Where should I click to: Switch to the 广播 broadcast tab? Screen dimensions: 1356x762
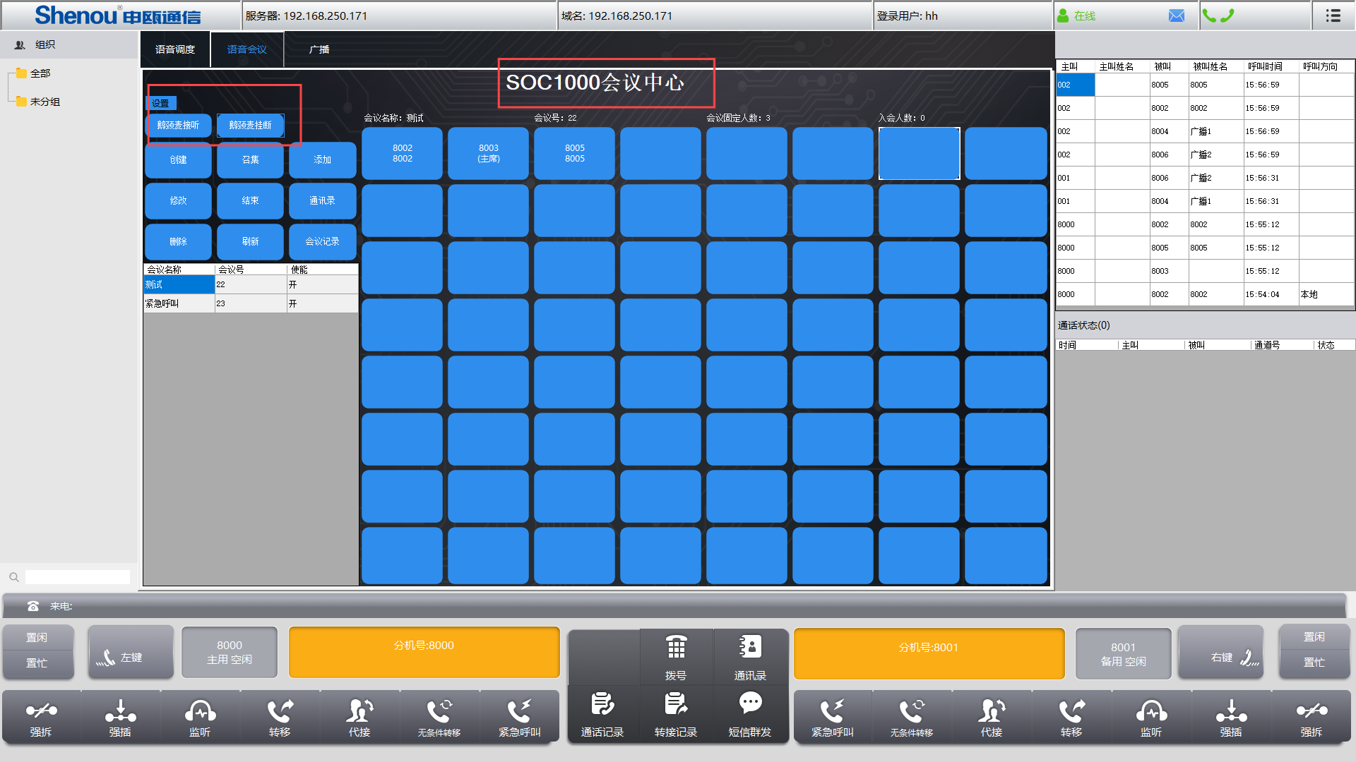point(319,49)
